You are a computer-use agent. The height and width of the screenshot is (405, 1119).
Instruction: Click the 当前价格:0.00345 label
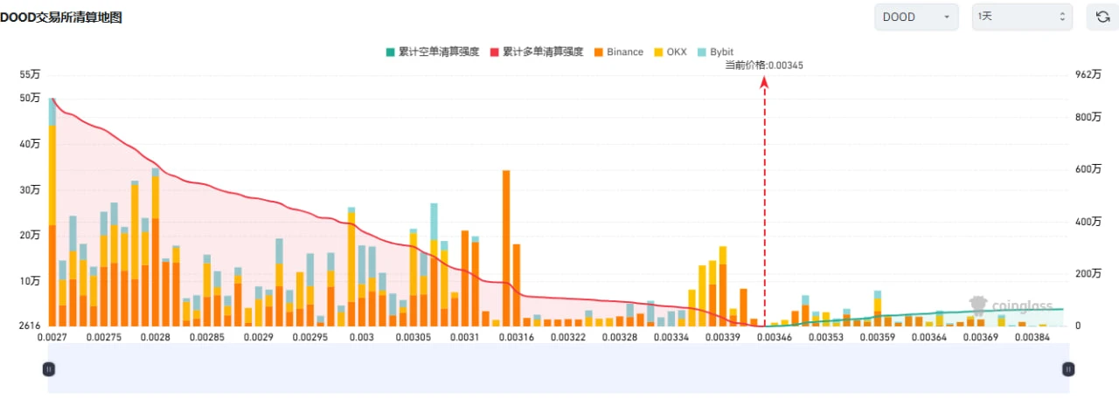tap(764, 65)
